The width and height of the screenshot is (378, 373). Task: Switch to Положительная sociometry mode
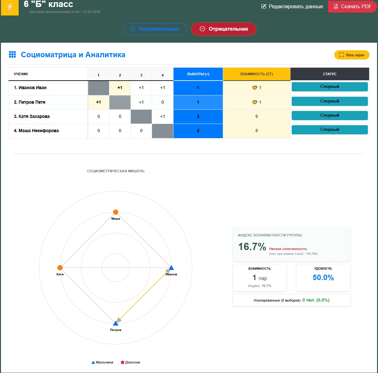pyautogui.click(x=154, y=29)
